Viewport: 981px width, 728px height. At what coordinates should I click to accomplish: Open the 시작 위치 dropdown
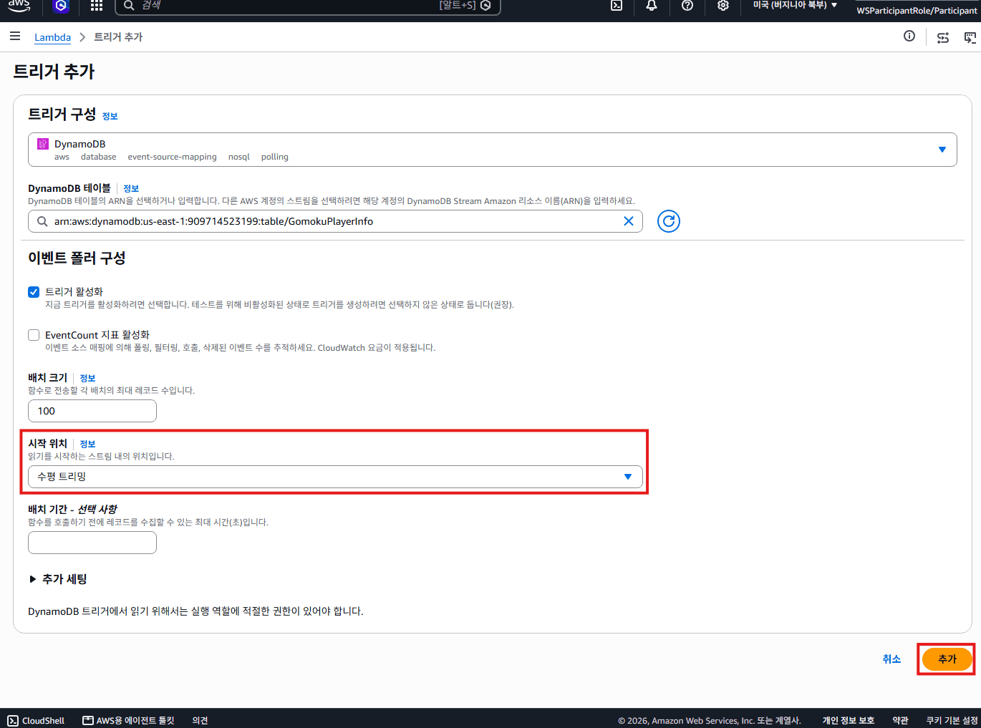(x=335, y=477)
